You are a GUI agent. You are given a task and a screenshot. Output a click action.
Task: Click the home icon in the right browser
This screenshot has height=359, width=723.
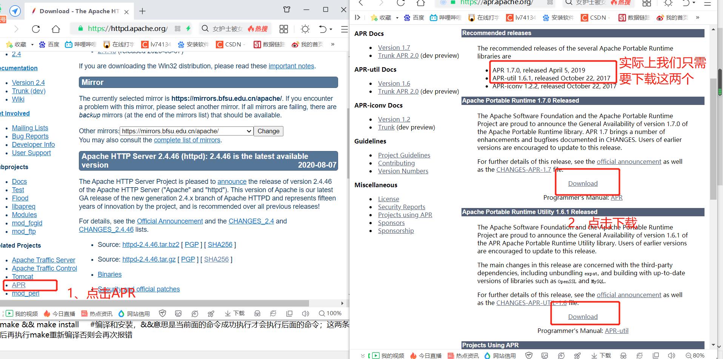click(421, 3)
